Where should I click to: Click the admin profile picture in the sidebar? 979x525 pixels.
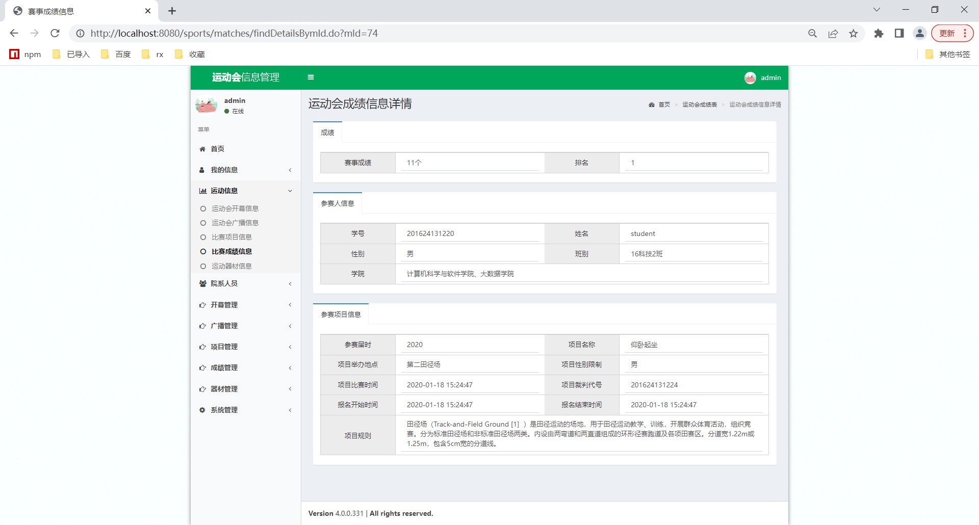[x=206, y=106]
